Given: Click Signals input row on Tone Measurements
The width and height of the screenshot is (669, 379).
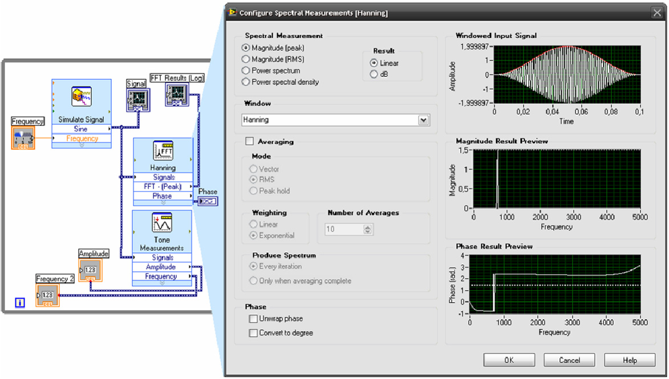Looking at the screenshot, I should coord(162,258).
